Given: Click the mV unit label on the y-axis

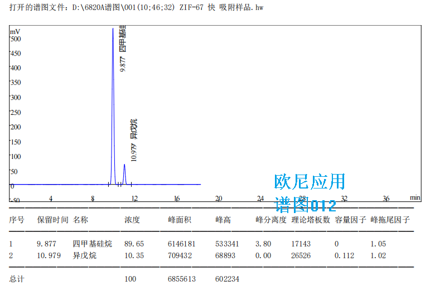Looking at the screenshot, I should click(x=15, y=32).
